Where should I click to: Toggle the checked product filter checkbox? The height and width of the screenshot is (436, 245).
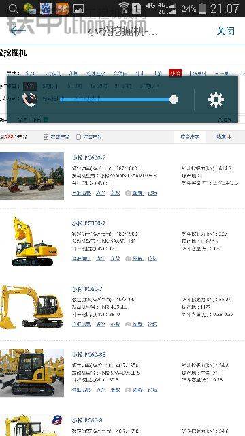(x=46, y=137)
